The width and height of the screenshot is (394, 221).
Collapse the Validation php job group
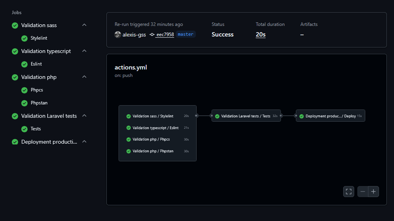coord(84,77)
